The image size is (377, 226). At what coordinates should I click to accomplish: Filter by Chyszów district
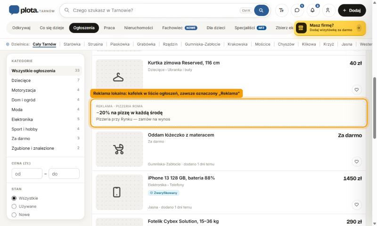[x=286, y=44]
